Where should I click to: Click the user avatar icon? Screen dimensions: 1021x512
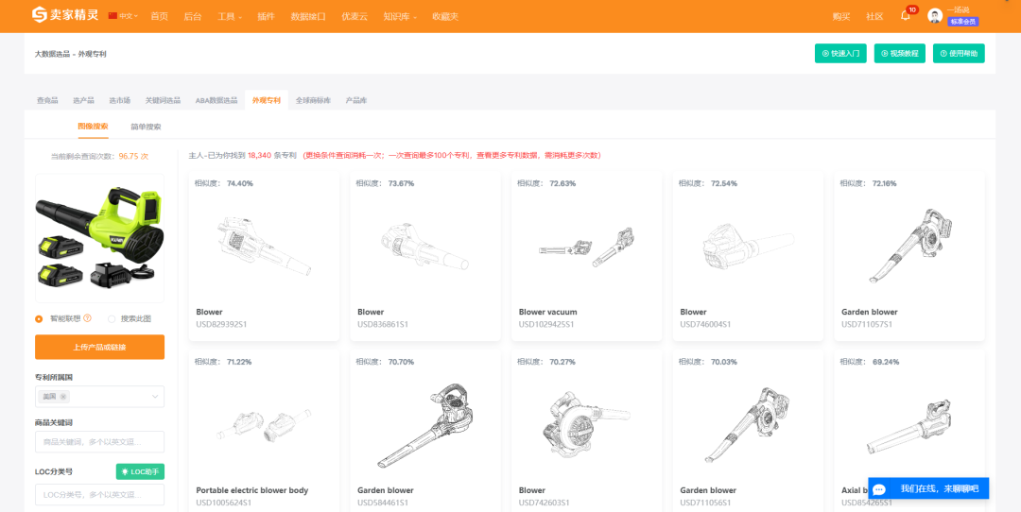tap(935, 16)
